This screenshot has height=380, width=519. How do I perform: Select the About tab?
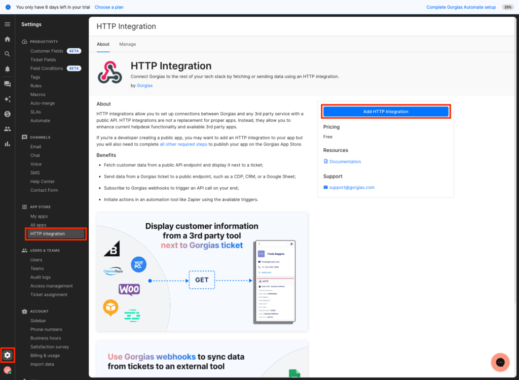(x=103, y=44)
